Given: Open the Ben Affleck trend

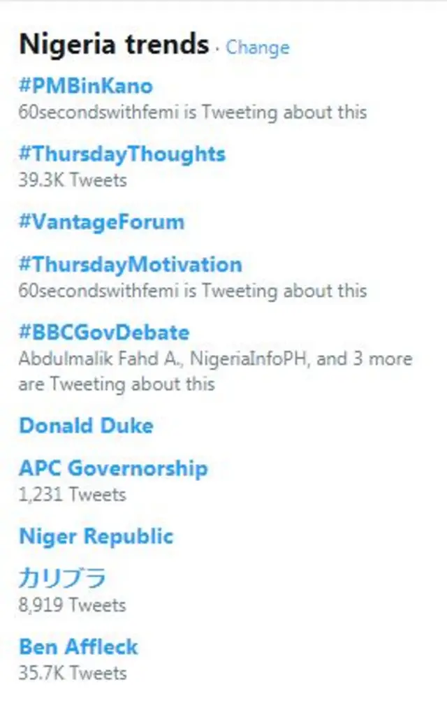Looking at the screenshot, I should [79, 646].
